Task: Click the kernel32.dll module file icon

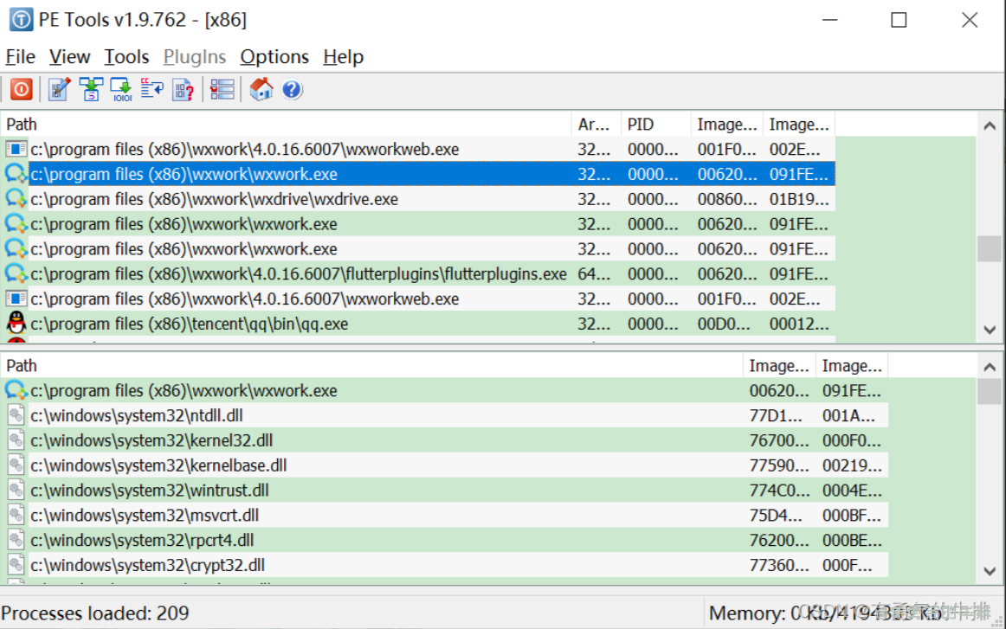Action: point(16,440)
